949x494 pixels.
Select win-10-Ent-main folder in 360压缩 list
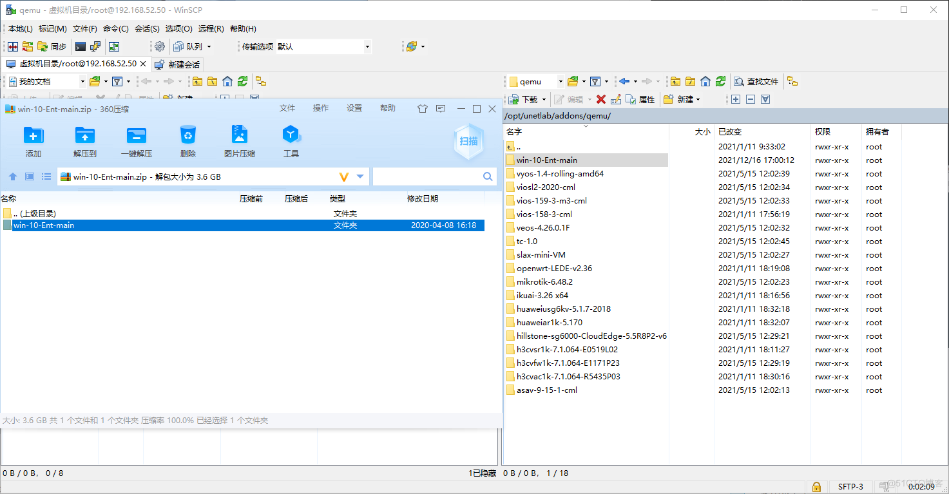(243, 225)
